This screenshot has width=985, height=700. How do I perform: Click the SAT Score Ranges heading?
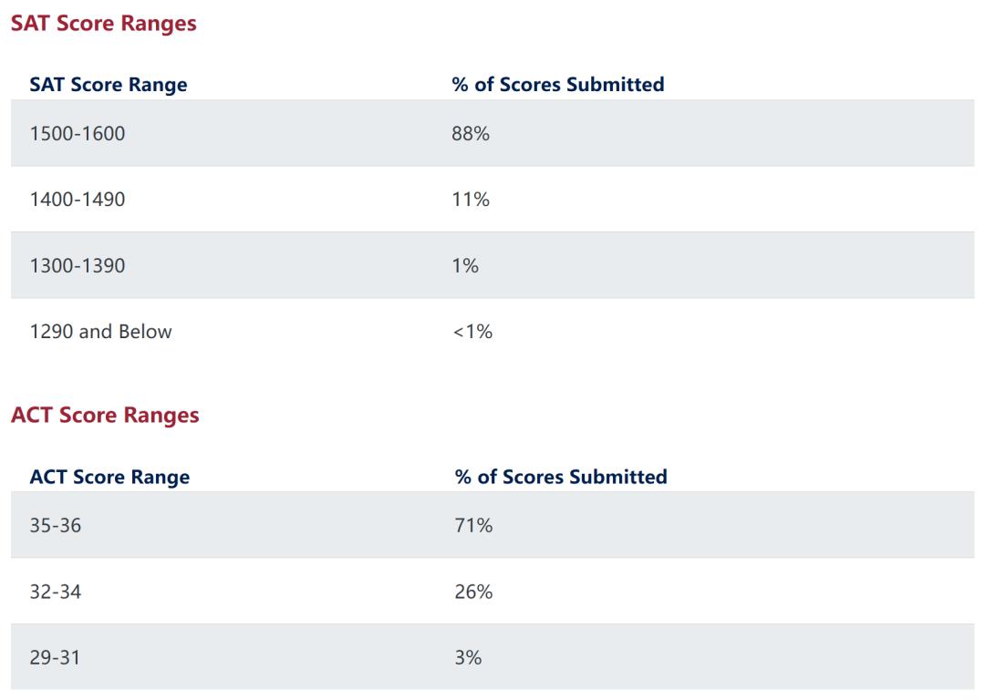pos(104,24)
